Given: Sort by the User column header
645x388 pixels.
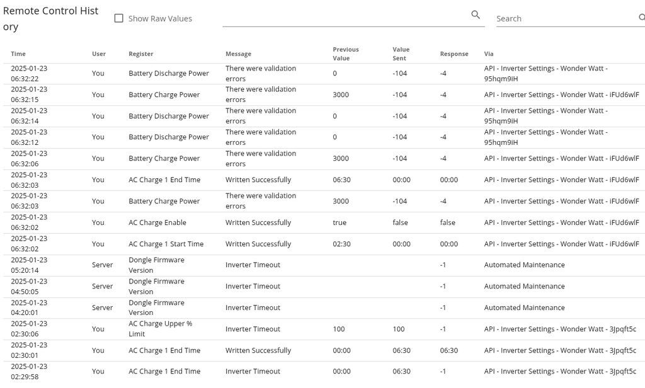Looking at the screenshot, I should pyautogui.click(x=99, y=54).
